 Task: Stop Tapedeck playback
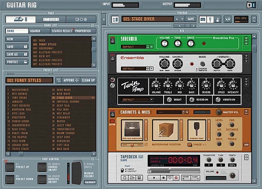coord(163,178)
